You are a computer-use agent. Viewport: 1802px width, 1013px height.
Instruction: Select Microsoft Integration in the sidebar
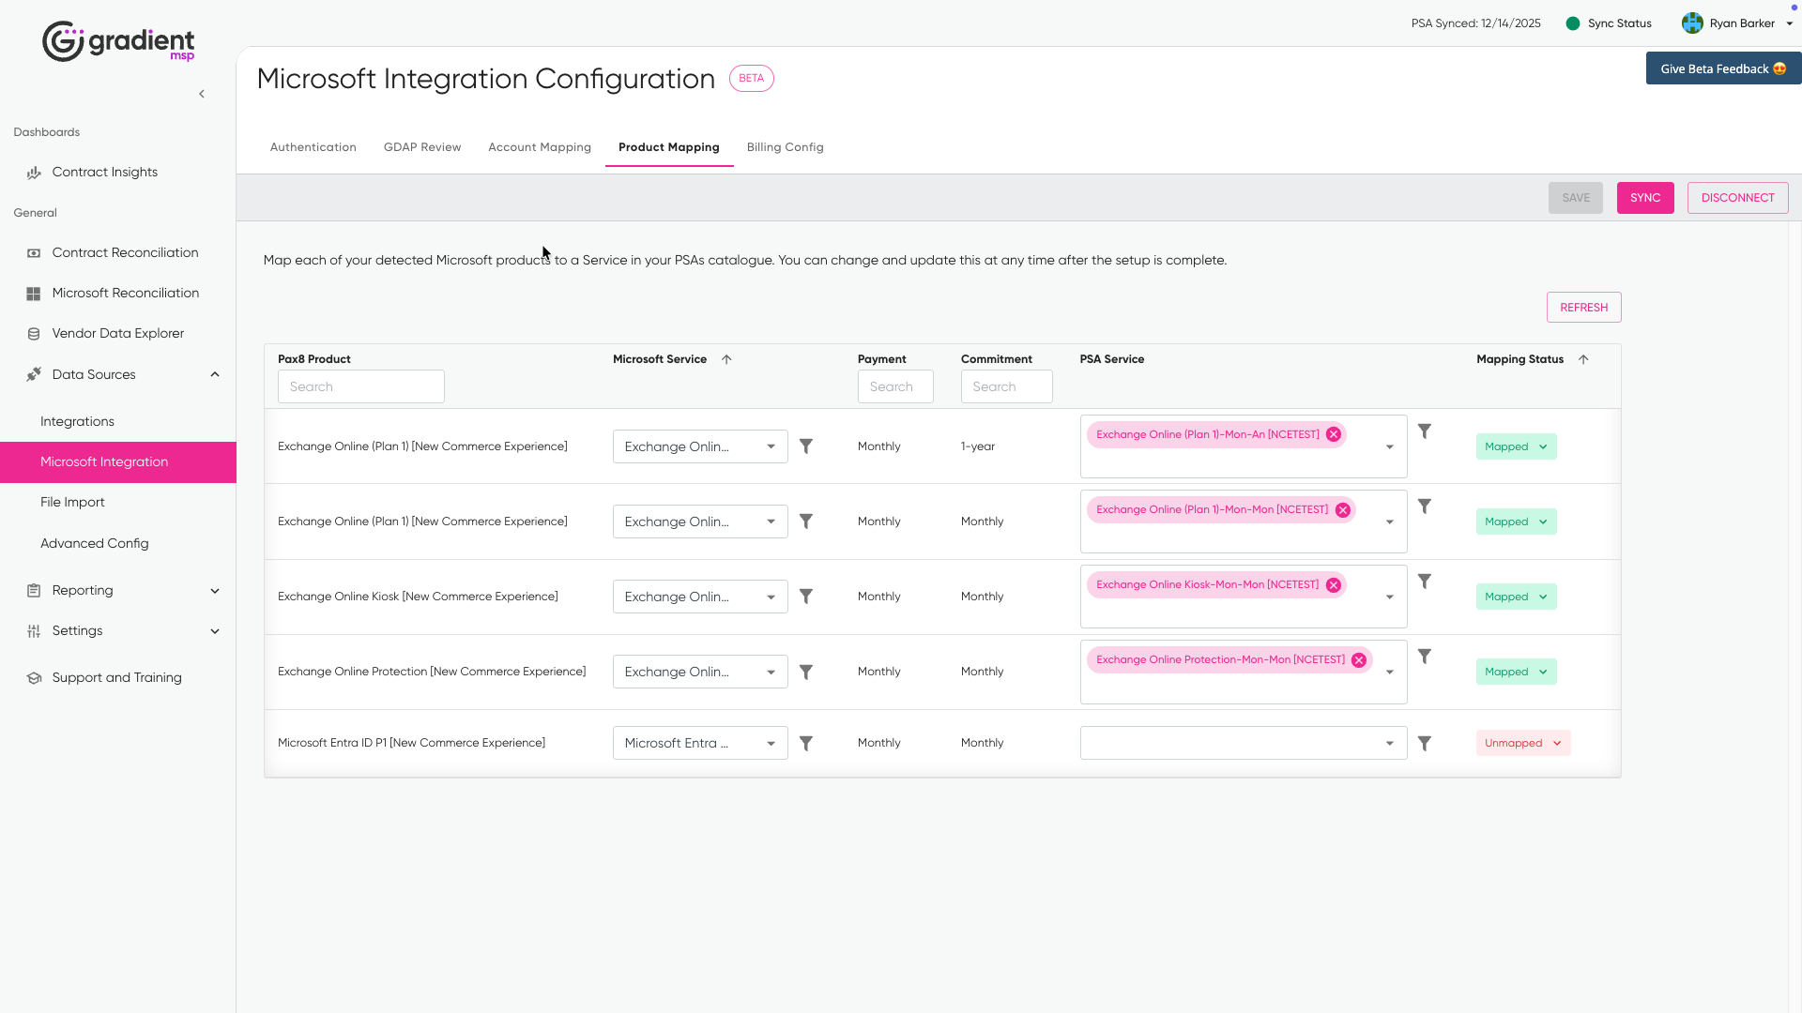point(118,462)
